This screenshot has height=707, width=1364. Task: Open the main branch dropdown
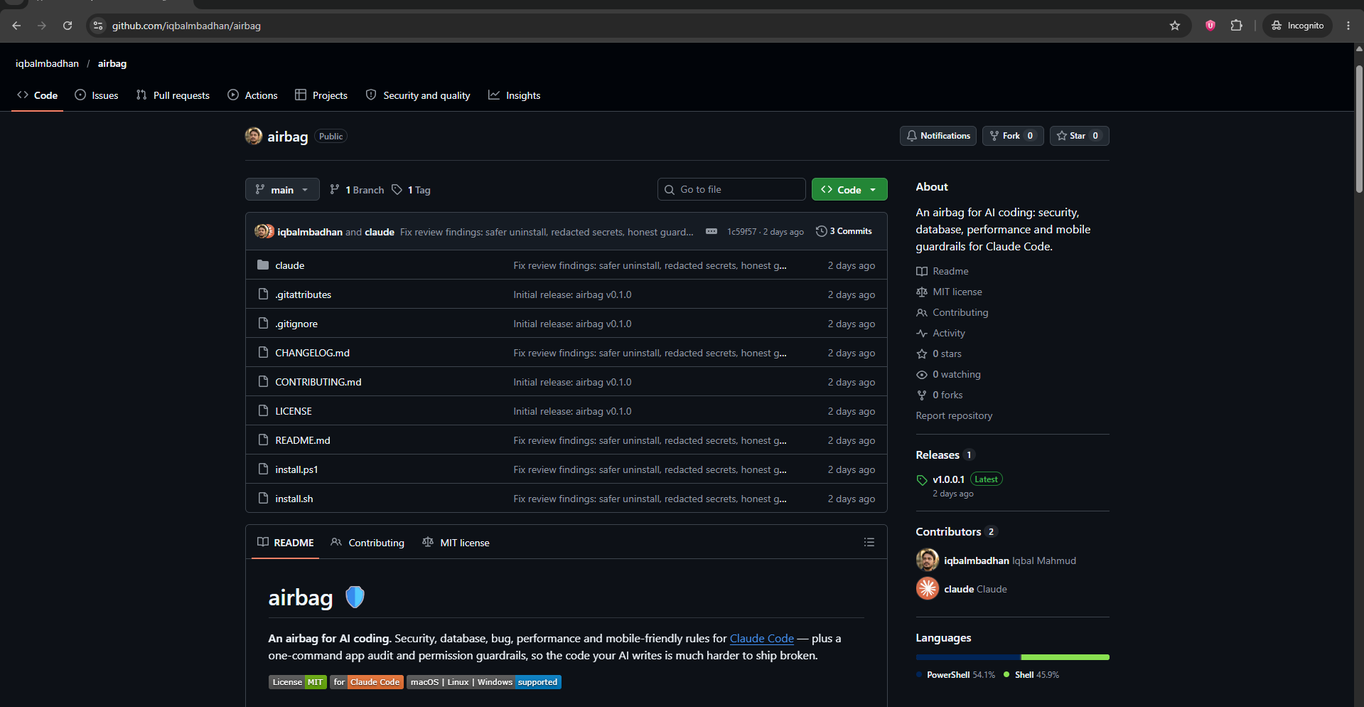coord(282,190)
